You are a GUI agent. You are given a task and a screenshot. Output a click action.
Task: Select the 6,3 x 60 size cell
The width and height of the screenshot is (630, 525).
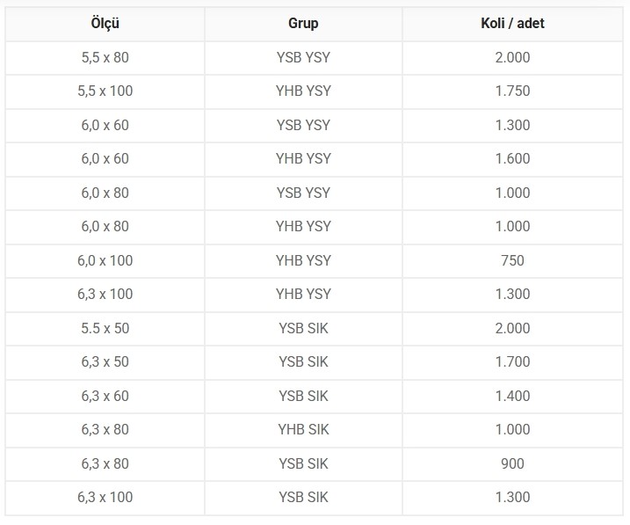pos(105,396)
